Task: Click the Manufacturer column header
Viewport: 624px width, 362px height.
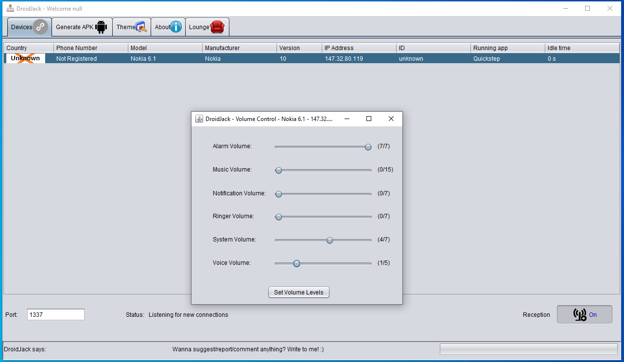Action: (x=240, y=48)
